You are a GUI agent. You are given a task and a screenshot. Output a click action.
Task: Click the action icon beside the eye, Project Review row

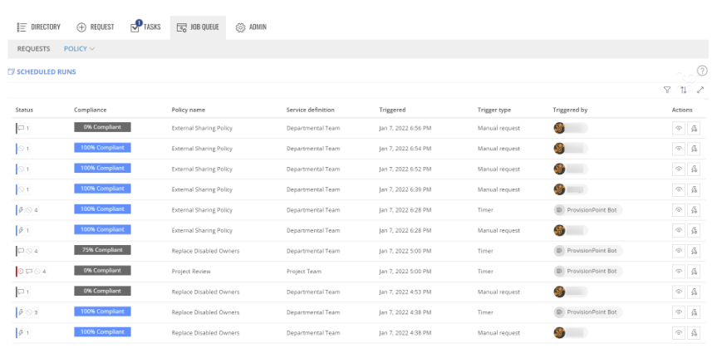[x=694, y=272]
